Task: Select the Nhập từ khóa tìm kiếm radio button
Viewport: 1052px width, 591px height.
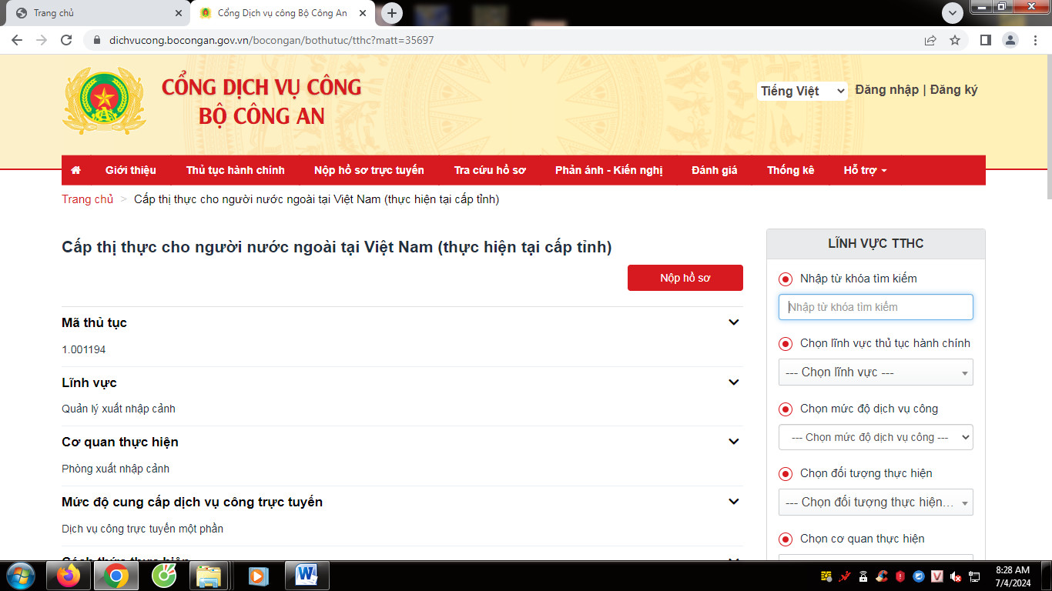Action: [x=786, y=279]
